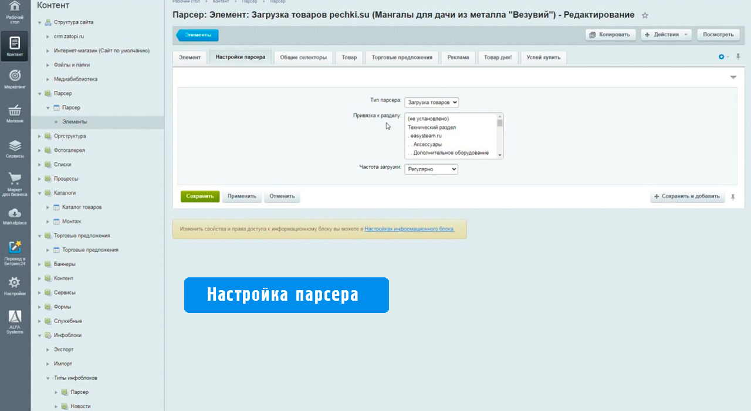This screenshot has height=411, width=751.
Task: Open the Частота загрузки dropdown
Action: click(431, 169)
